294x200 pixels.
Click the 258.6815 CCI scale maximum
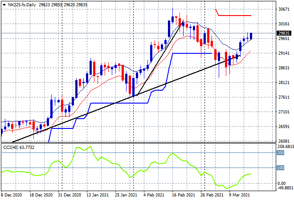click(x=286, y=147)
